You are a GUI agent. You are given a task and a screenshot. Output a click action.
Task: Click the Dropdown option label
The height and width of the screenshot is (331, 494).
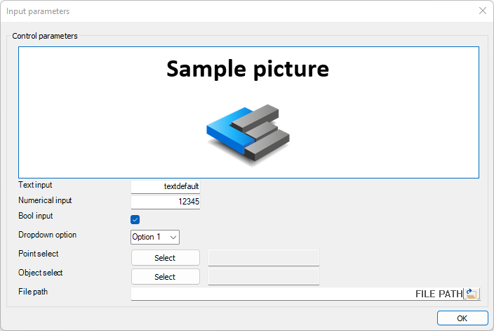pyautogui.click(x=47, y=235)
